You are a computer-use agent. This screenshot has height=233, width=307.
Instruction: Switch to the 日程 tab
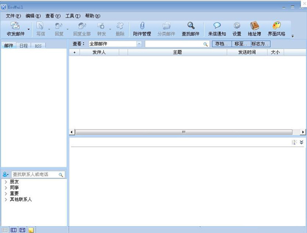click(x=23, y=46)
